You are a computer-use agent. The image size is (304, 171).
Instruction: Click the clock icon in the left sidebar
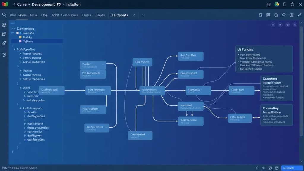tap(4, 55)
